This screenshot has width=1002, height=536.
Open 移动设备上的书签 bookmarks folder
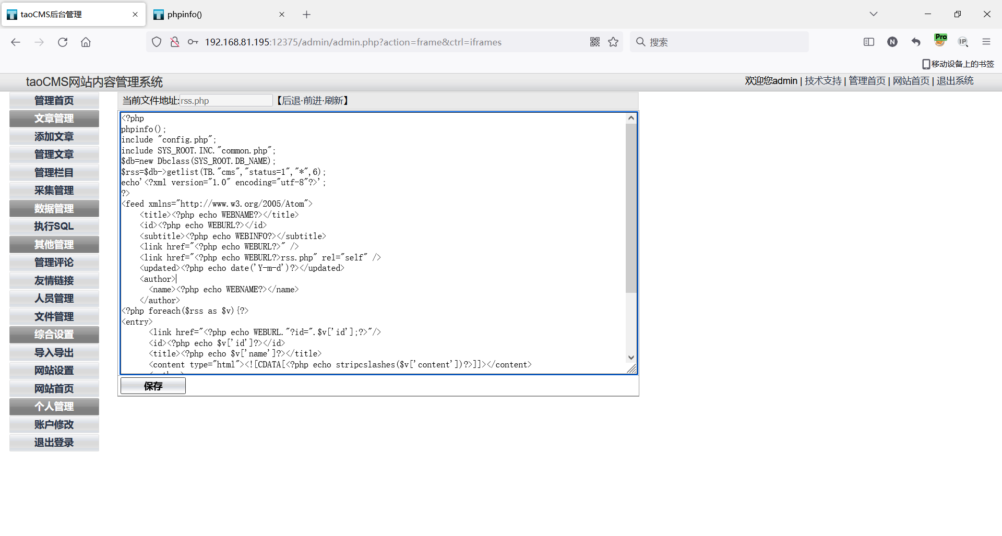(958, 64)
